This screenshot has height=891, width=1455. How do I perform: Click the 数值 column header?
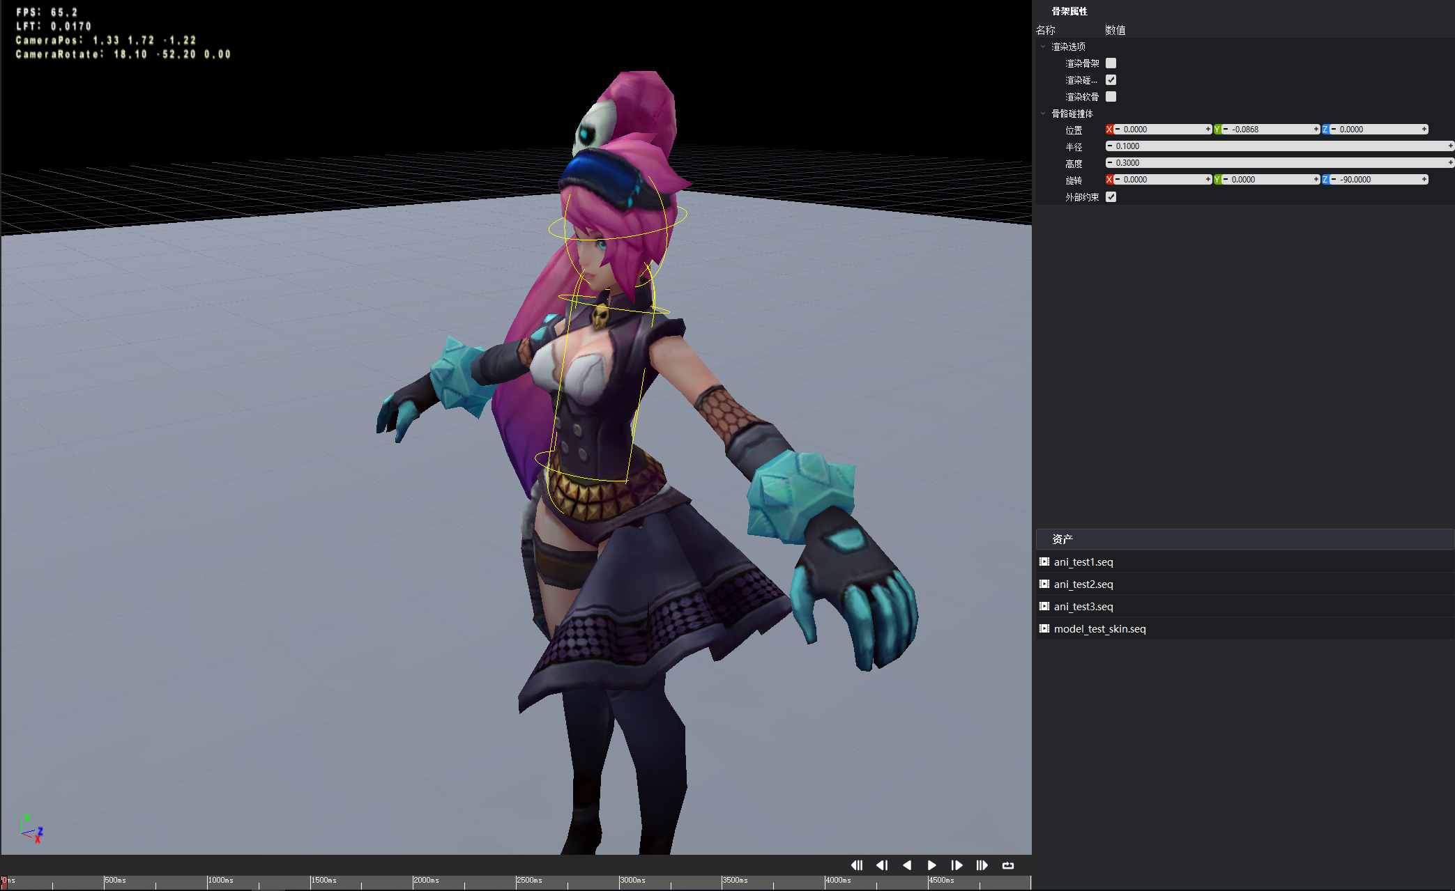coord(1115,30)
